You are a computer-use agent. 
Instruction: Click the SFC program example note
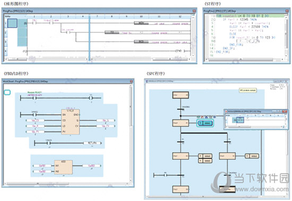248,90
